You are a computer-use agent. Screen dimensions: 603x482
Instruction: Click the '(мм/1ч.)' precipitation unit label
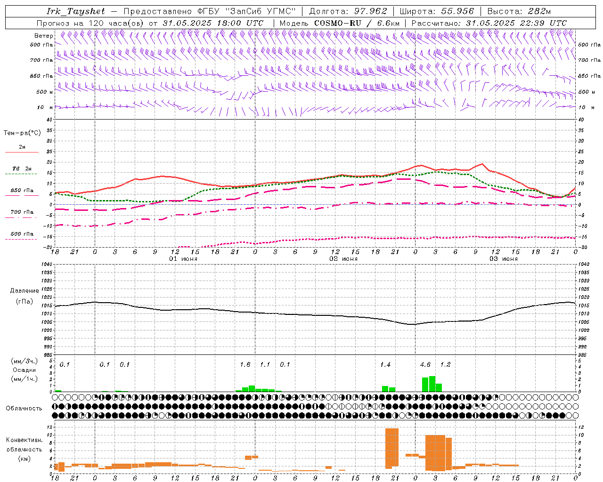coord(24,379)
